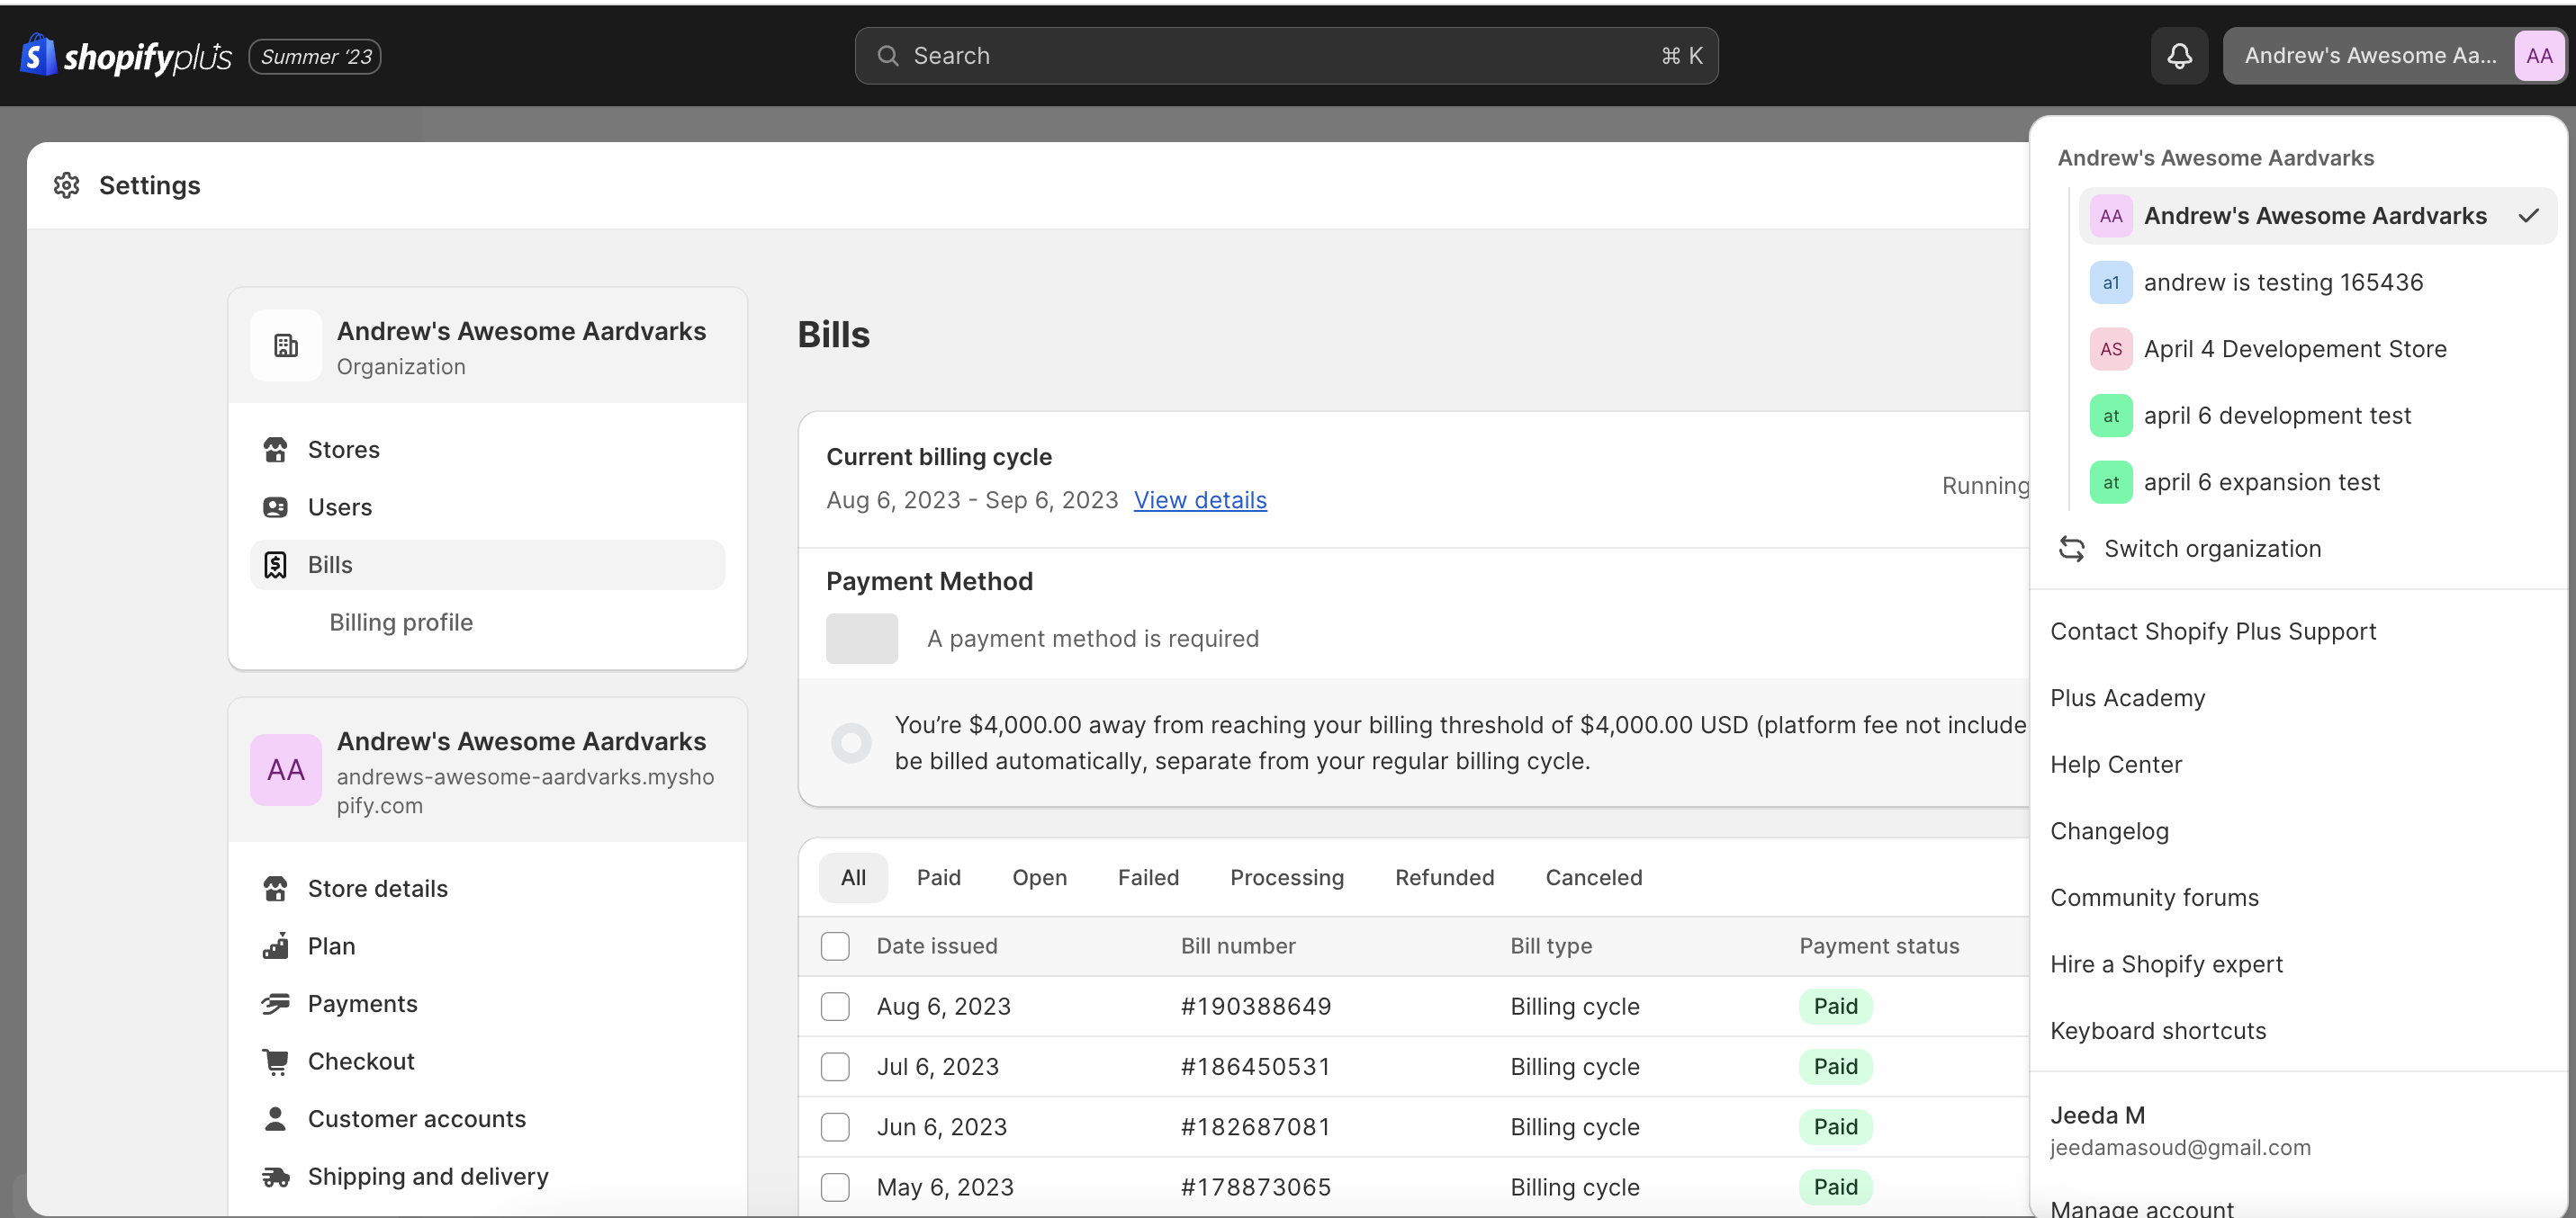Viewport: 2576px width, 1218px height.
Task: Click AA avatar in store dropdown list
Action: tap(2110, 216)
